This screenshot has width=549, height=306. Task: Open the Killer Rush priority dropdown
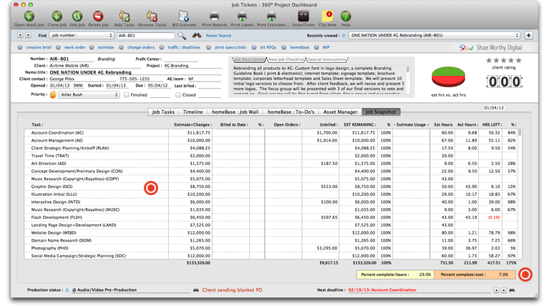pos(89,94)
